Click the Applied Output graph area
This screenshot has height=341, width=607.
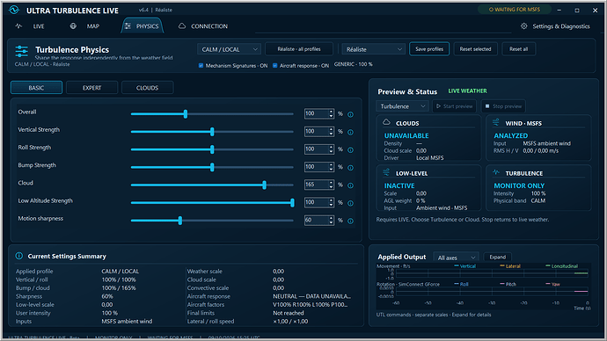pyautogui.click(x=484, y=286)
